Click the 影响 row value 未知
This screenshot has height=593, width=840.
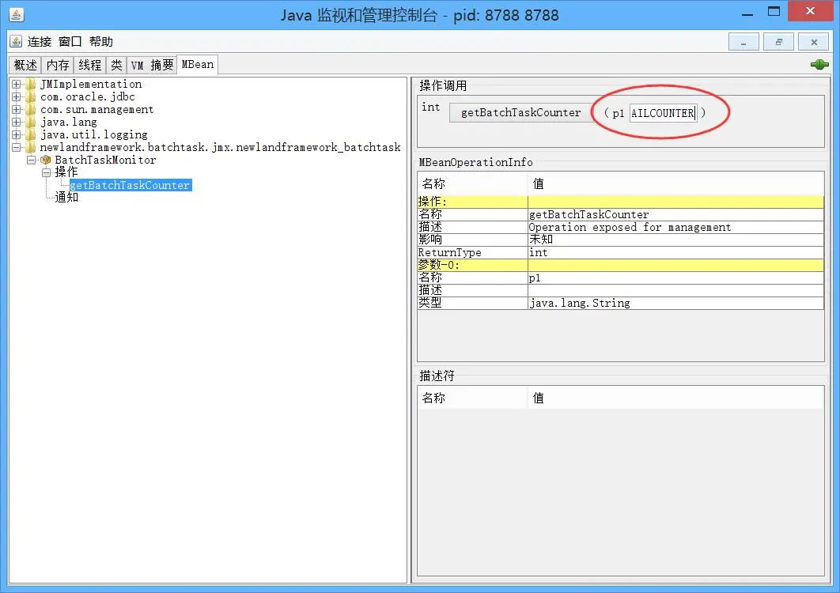pyautogui.click(x=675, y=240)
